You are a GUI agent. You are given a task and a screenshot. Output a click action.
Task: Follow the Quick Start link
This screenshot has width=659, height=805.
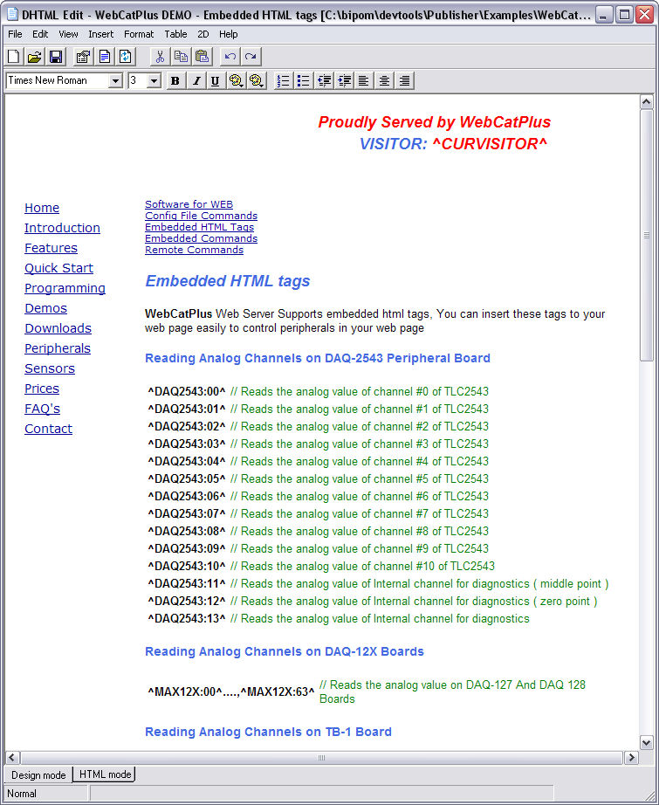click(x=59, y=268)
